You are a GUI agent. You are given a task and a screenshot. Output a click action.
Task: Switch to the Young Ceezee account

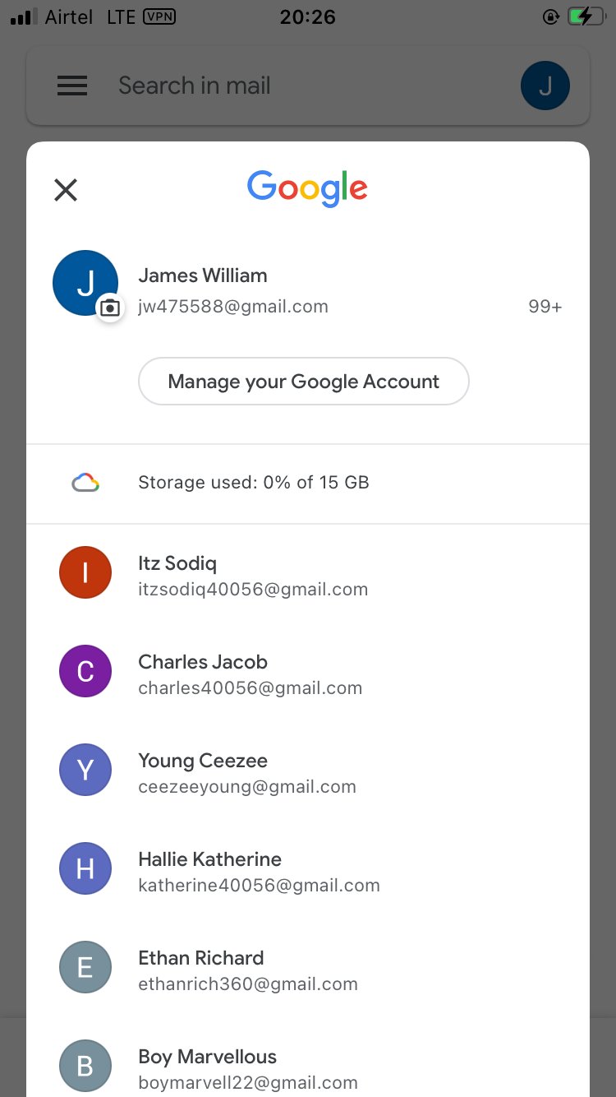pyautogui.click(x=308, y=771)
